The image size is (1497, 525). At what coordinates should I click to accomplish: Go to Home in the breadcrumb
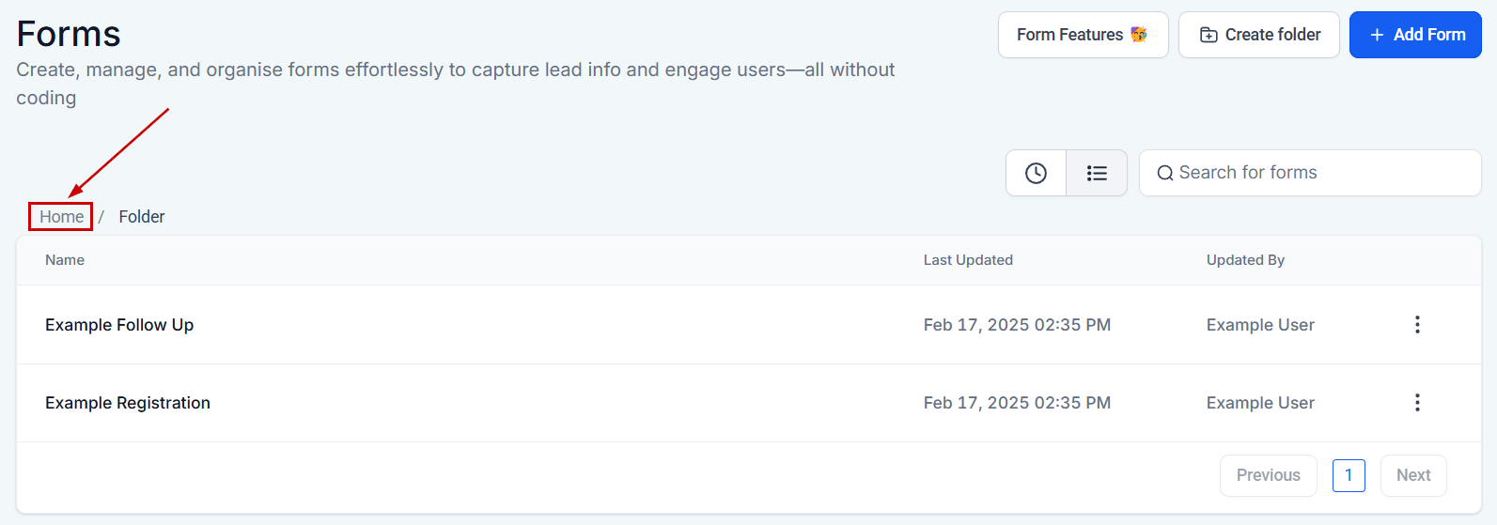tap(61, 217)
